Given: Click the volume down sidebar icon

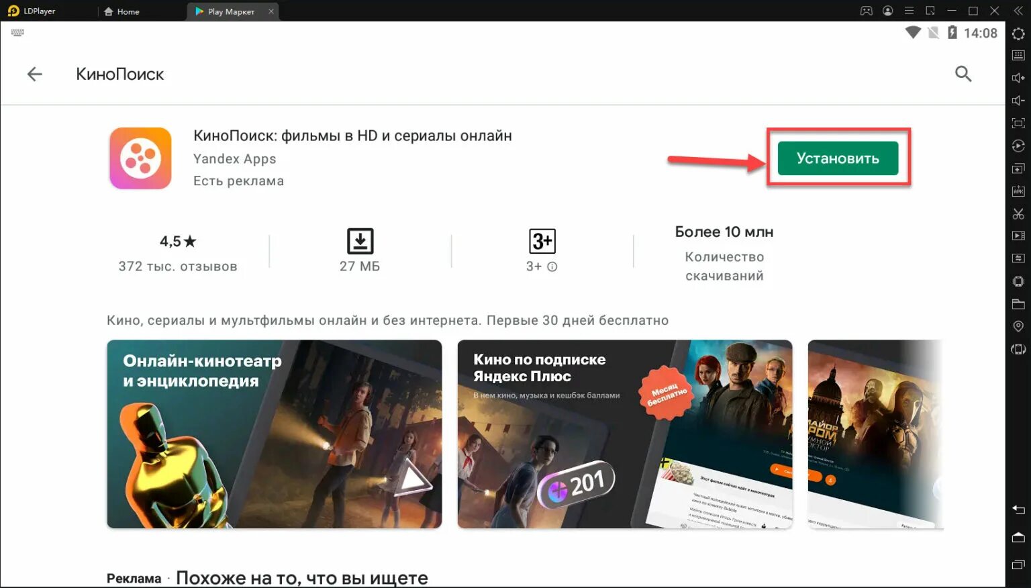Looking at the screenshot, I should click(1018, 101).
